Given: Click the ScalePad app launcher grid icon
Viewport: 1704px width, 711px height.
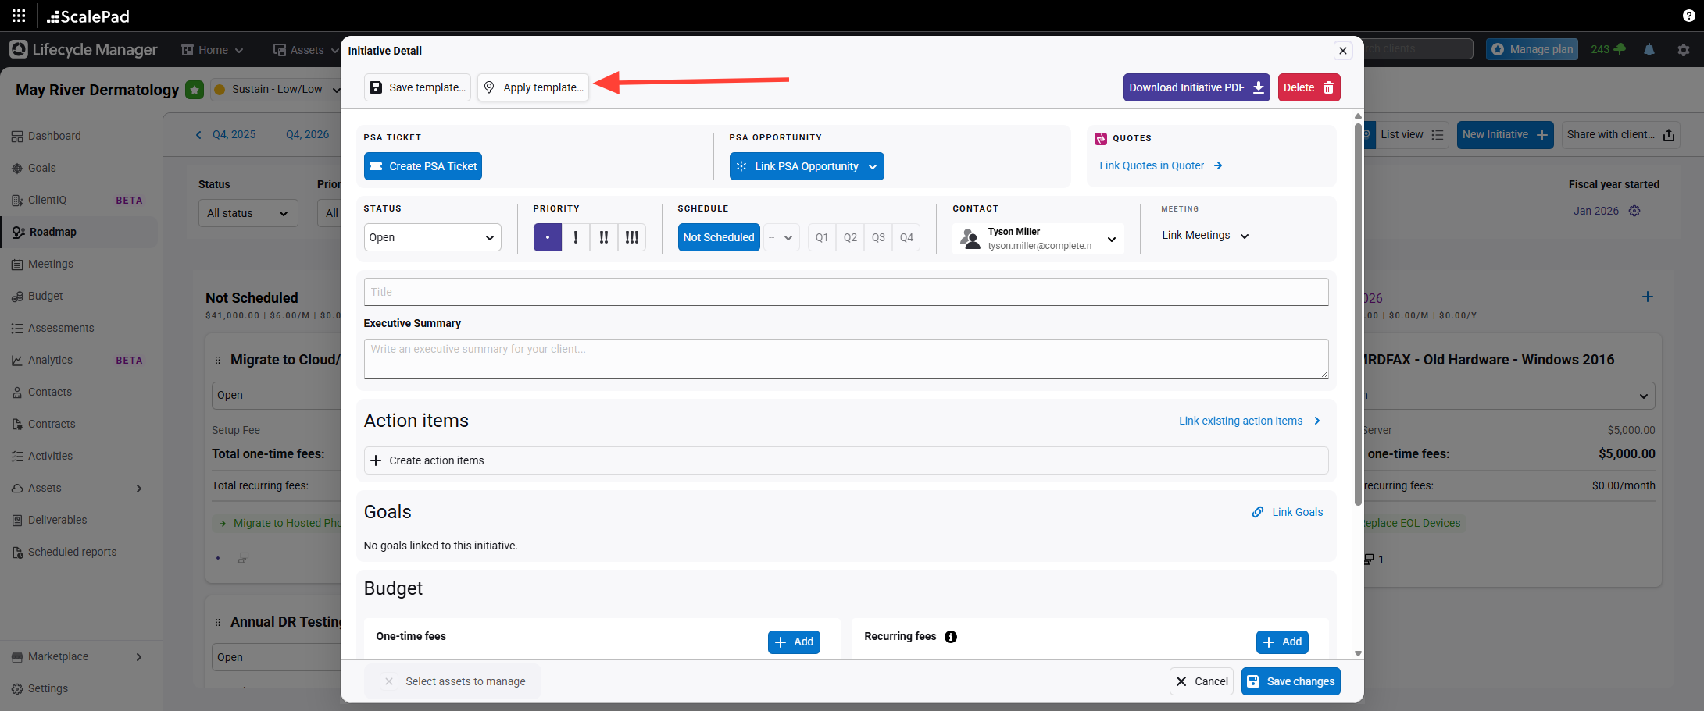Looking at the screenshot, I should pos(19,16).
